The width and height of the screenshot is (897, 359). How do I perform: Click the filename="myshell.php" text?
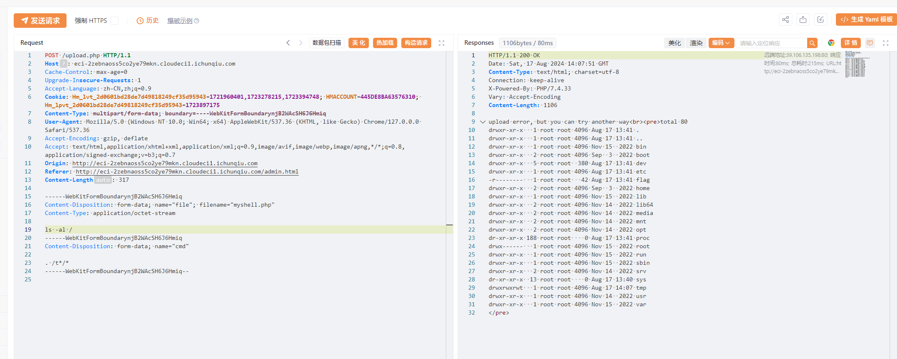237,205
